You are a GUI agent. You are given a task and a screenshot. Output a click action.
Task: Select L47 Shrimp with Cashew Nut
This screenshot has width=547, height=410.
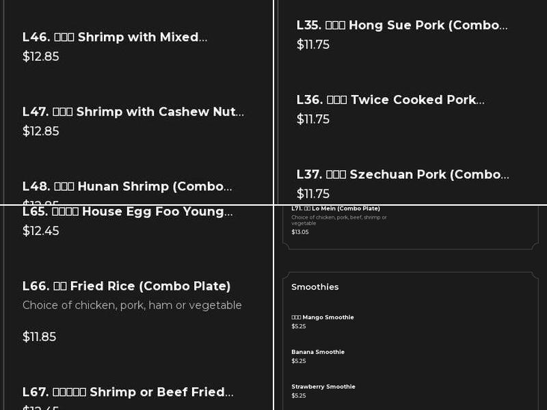point(133,112)
